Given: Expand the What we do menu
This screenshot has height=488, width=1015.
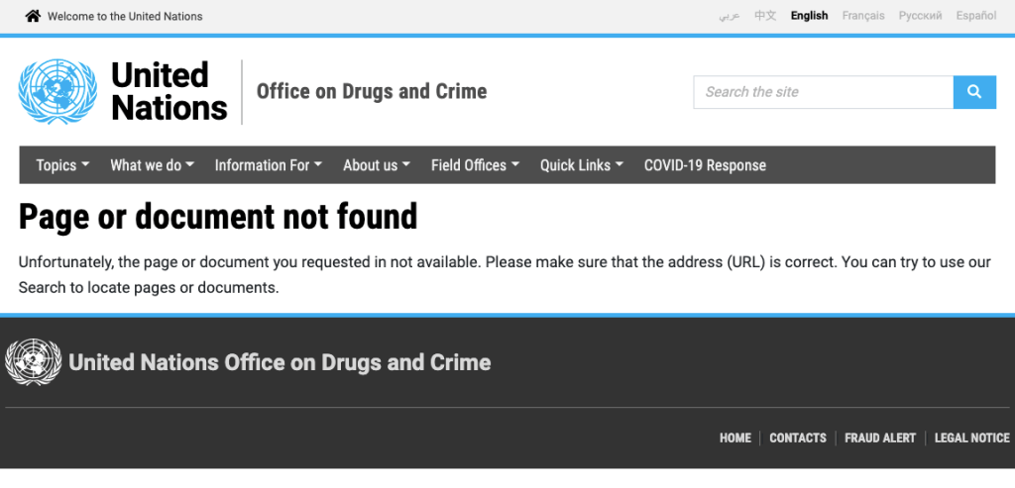Looking at the screenshot, I should (152, 165).
